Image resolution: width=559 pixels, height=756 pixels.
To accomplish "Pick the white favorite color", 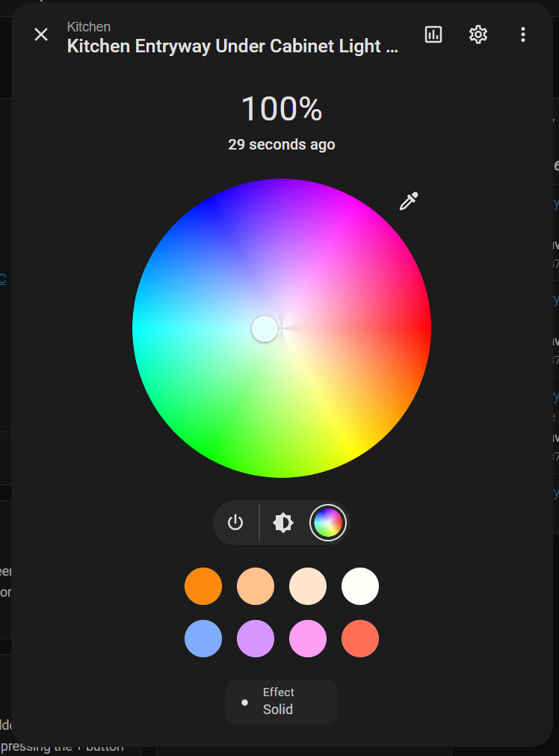I will point(360,586).
